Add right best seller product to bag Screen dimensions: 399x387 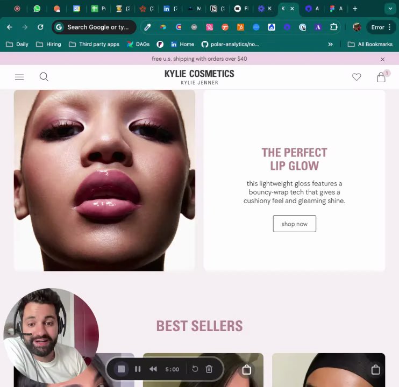tap(375, 370)
